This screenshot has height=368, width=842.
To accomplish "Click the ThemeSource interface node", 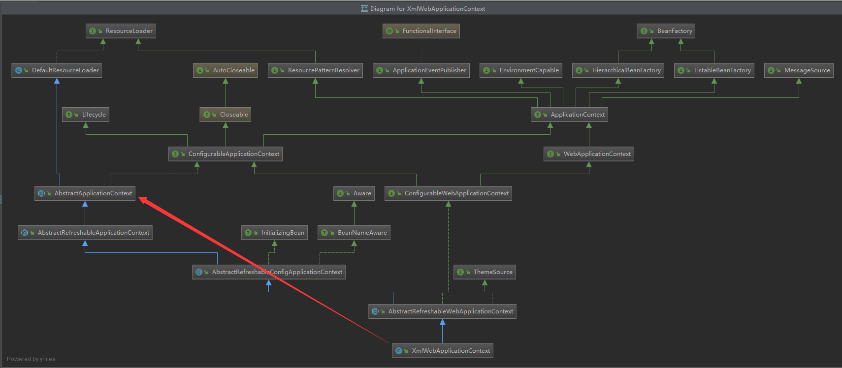I will coord(485,272).
